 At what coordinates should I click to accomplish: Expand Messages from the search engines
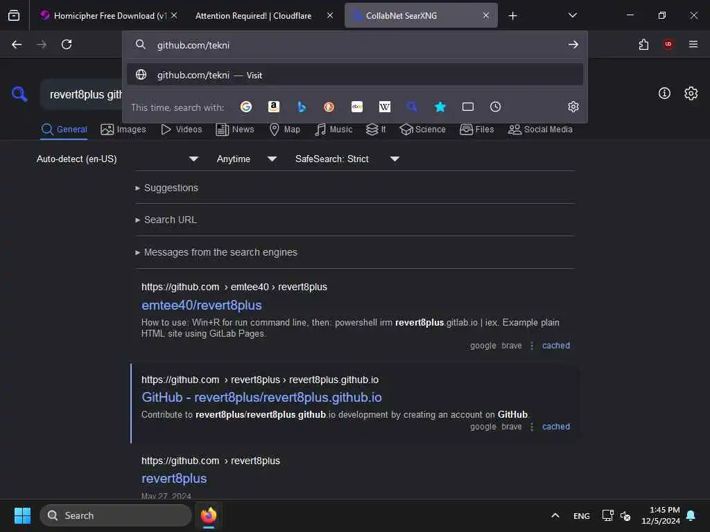pyautogui.click(x=216, y=252)
